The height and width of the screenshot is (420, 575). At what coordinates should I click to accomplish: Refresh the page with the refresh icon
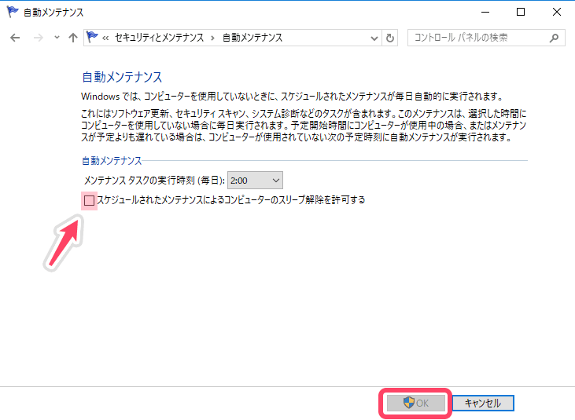point(390,38)
